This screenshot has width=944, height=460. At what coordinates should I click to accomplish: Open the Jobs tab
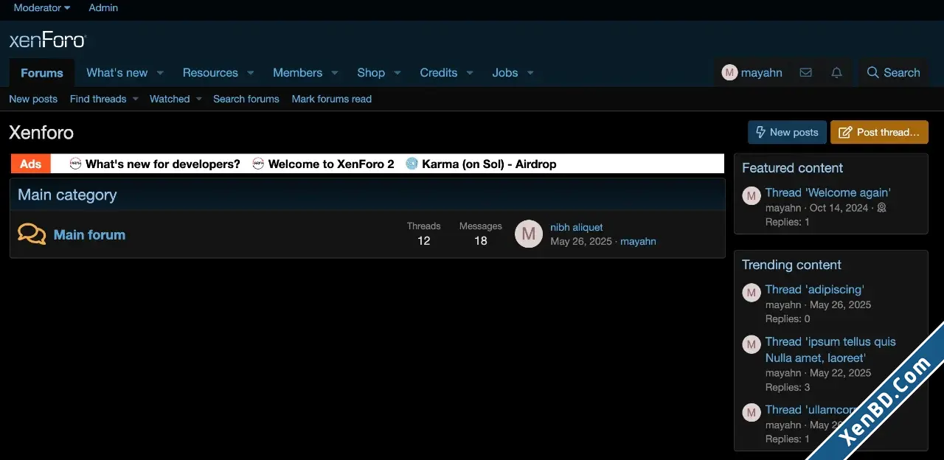[x=505, y=72]
